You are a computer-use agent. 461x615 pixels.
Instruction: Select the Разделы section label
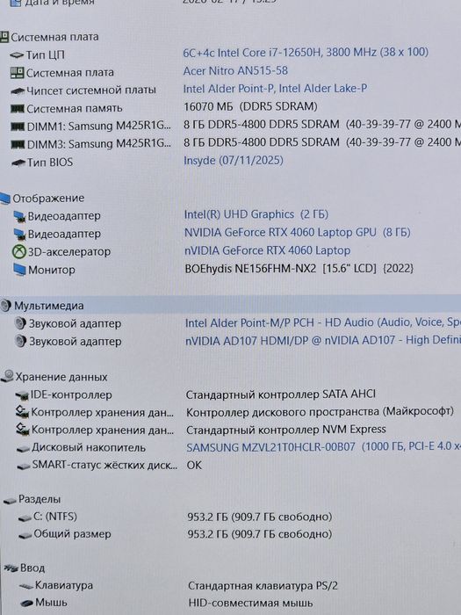[x=40, y=500]
